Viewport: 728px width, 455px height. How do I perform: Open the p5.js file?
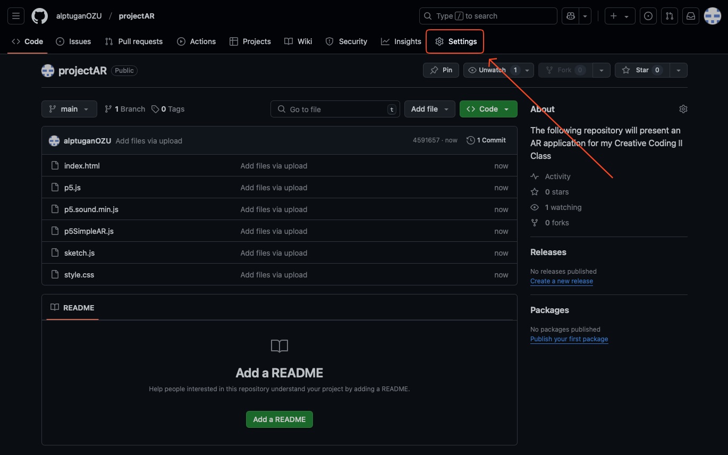tap(72, 188)
